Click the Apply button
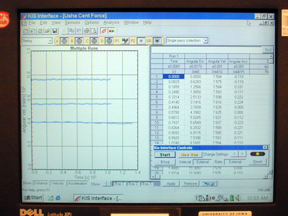The image size is (288, 216). [x=171, y=184]
